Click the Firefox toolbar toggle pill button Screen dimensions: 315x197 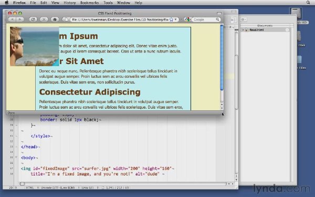coord(219,13)
